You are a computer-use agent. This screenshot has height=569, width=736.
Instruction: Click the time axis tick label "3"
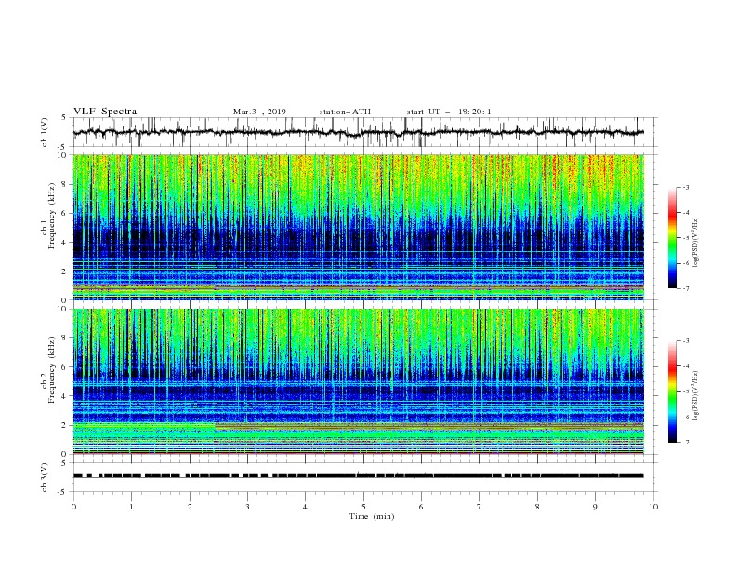point(247,507)
